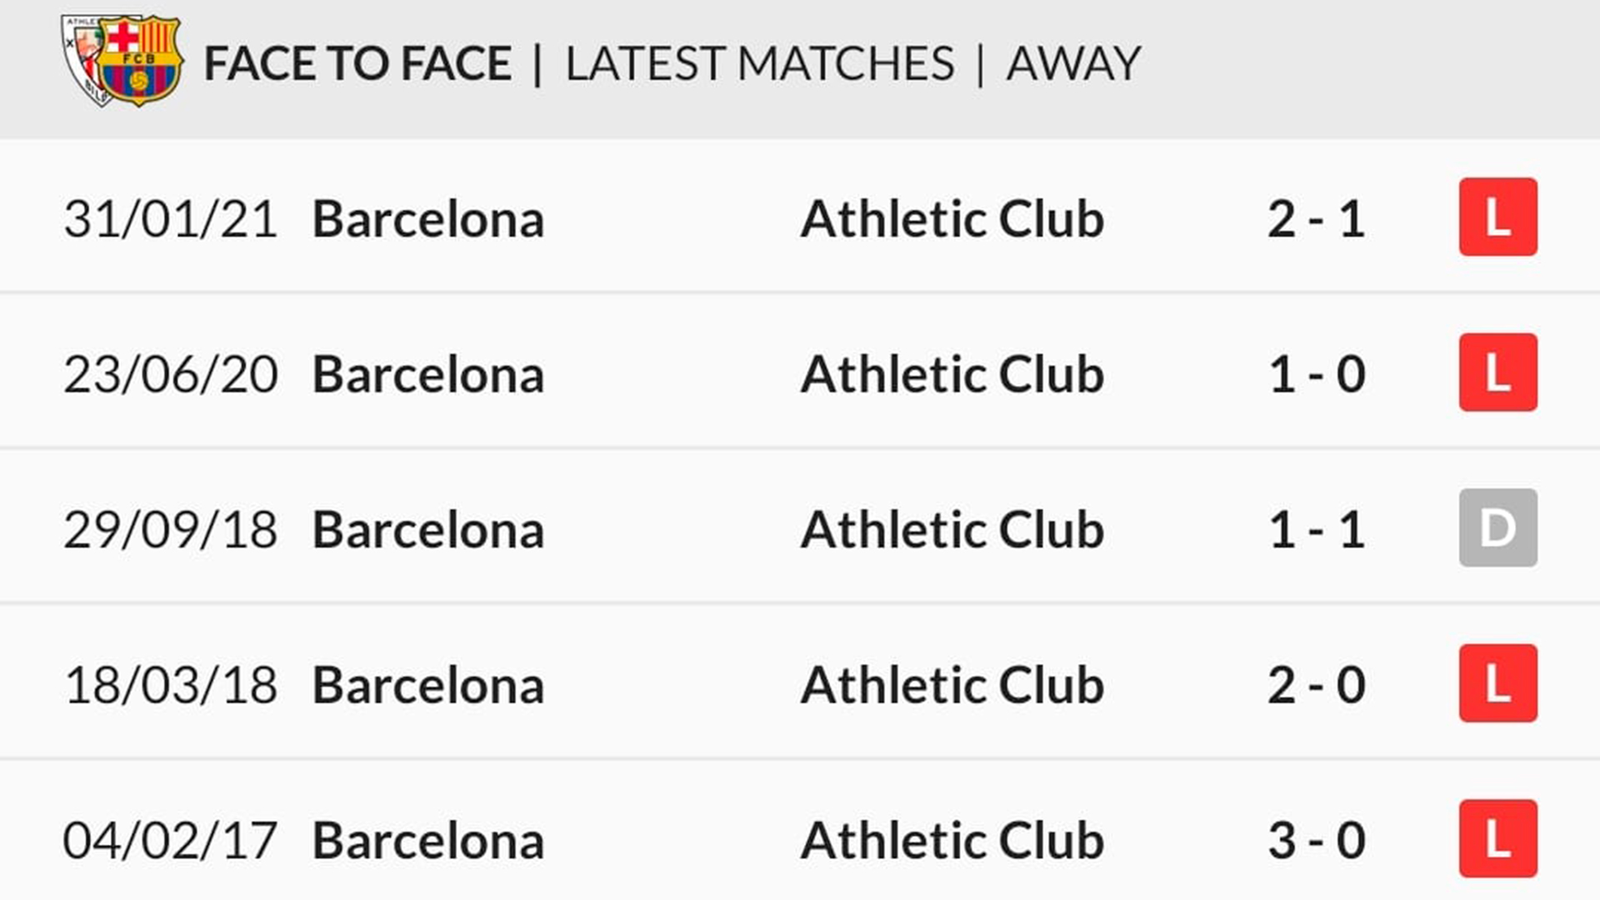
Task: Click Athletic Club in the 18/03/18 row
Action: click(x=952, y=685)
